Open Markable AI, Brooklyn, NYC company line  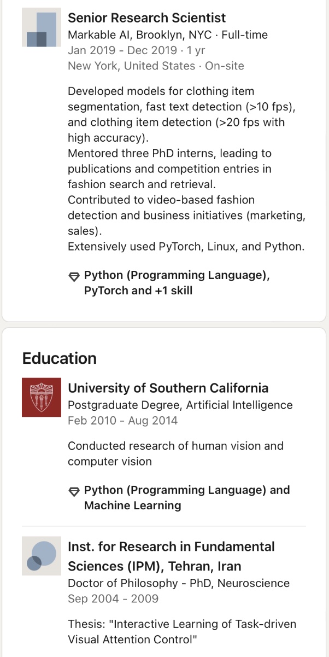[x=167, y=35]
